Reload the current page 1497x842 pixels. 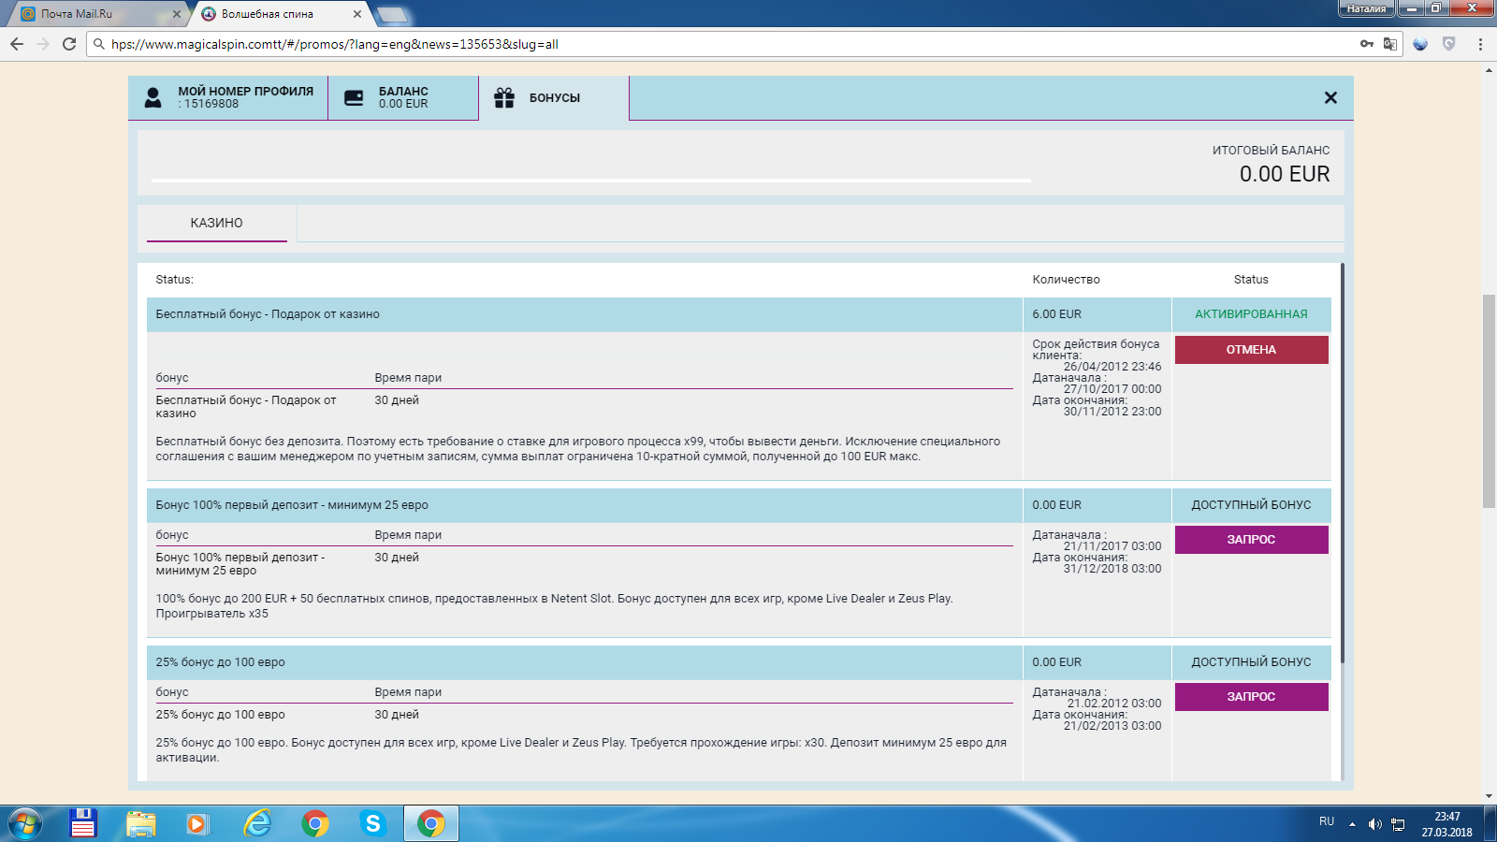[x=69, y=44]
